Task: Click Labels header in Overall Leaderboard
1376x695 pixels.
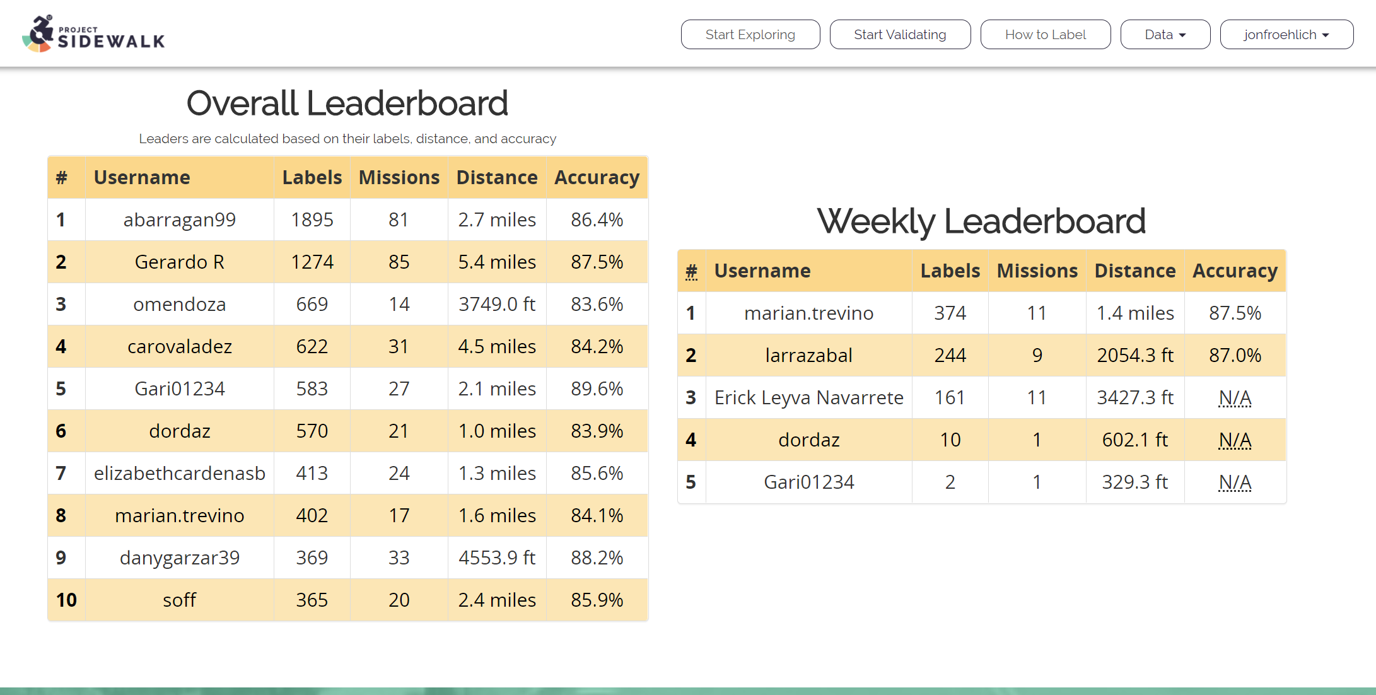Action: pos(312,178)
